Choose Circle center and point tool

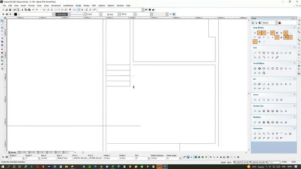click(255, 69)
